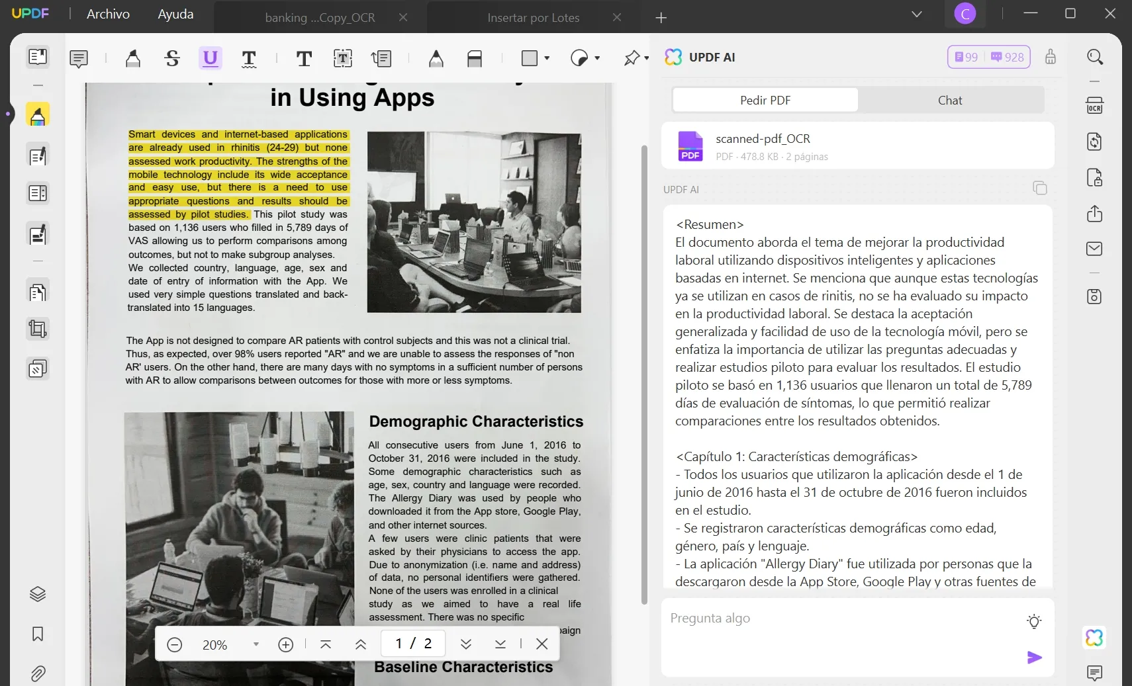Go to first page arrow

pyautogui.click(x=326, y=644)
